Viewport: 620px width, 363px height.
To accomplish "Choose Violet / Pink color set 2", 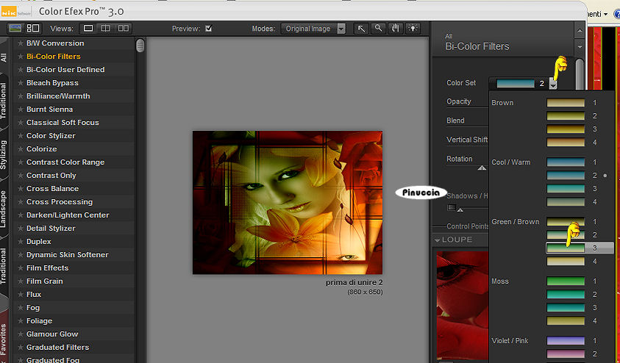I will [566, 353].
